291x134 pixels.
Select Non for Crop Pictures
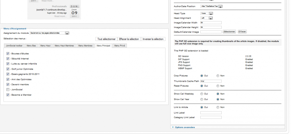(218, 76)
